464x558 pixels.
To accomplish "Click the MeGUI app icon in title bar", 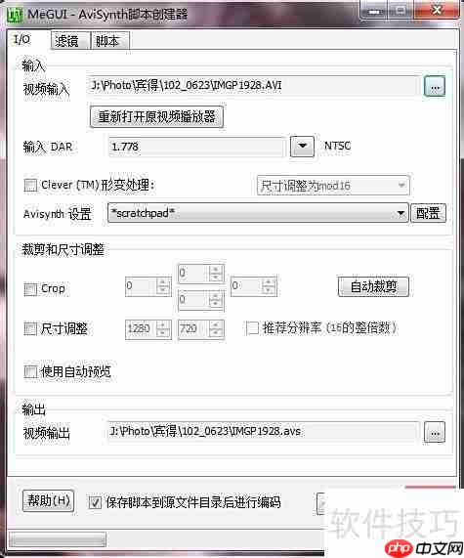I will click(15, 15).
